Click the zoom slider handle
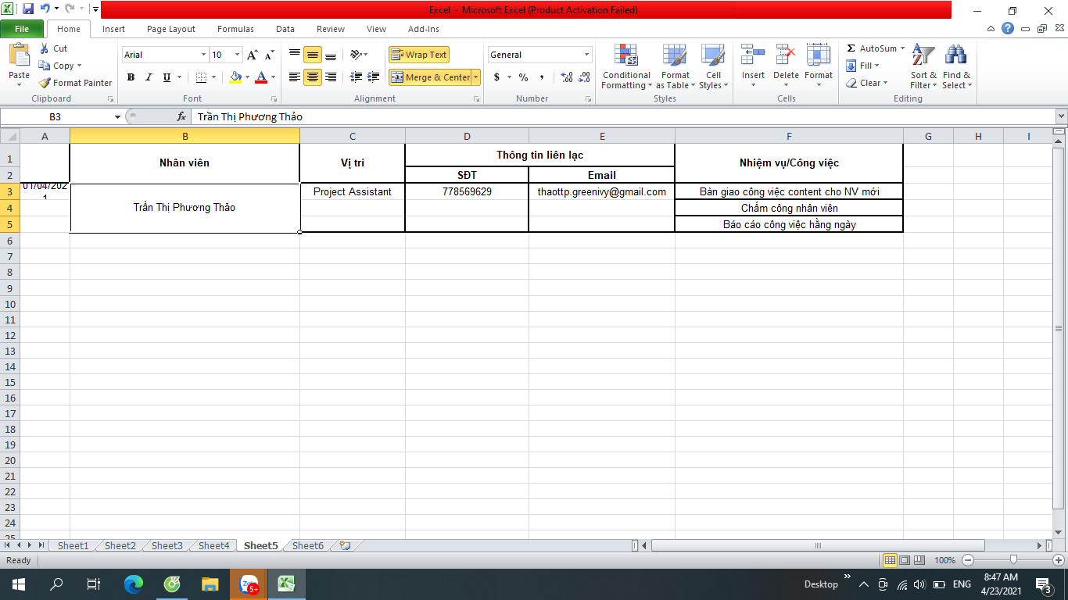Viewport: 1068px width, 600px height. pos(1013,560)
